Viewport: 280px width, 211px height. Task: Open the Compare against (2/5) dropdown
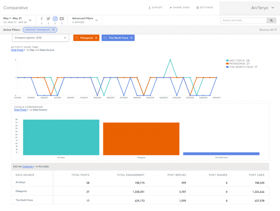[40, 38]
